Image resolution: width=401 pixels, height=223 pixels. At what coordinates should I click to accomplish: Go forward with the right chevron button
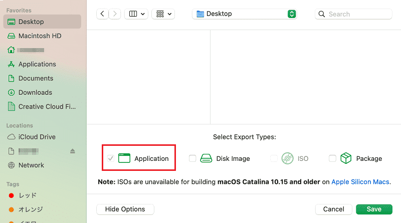coord(115,14)
